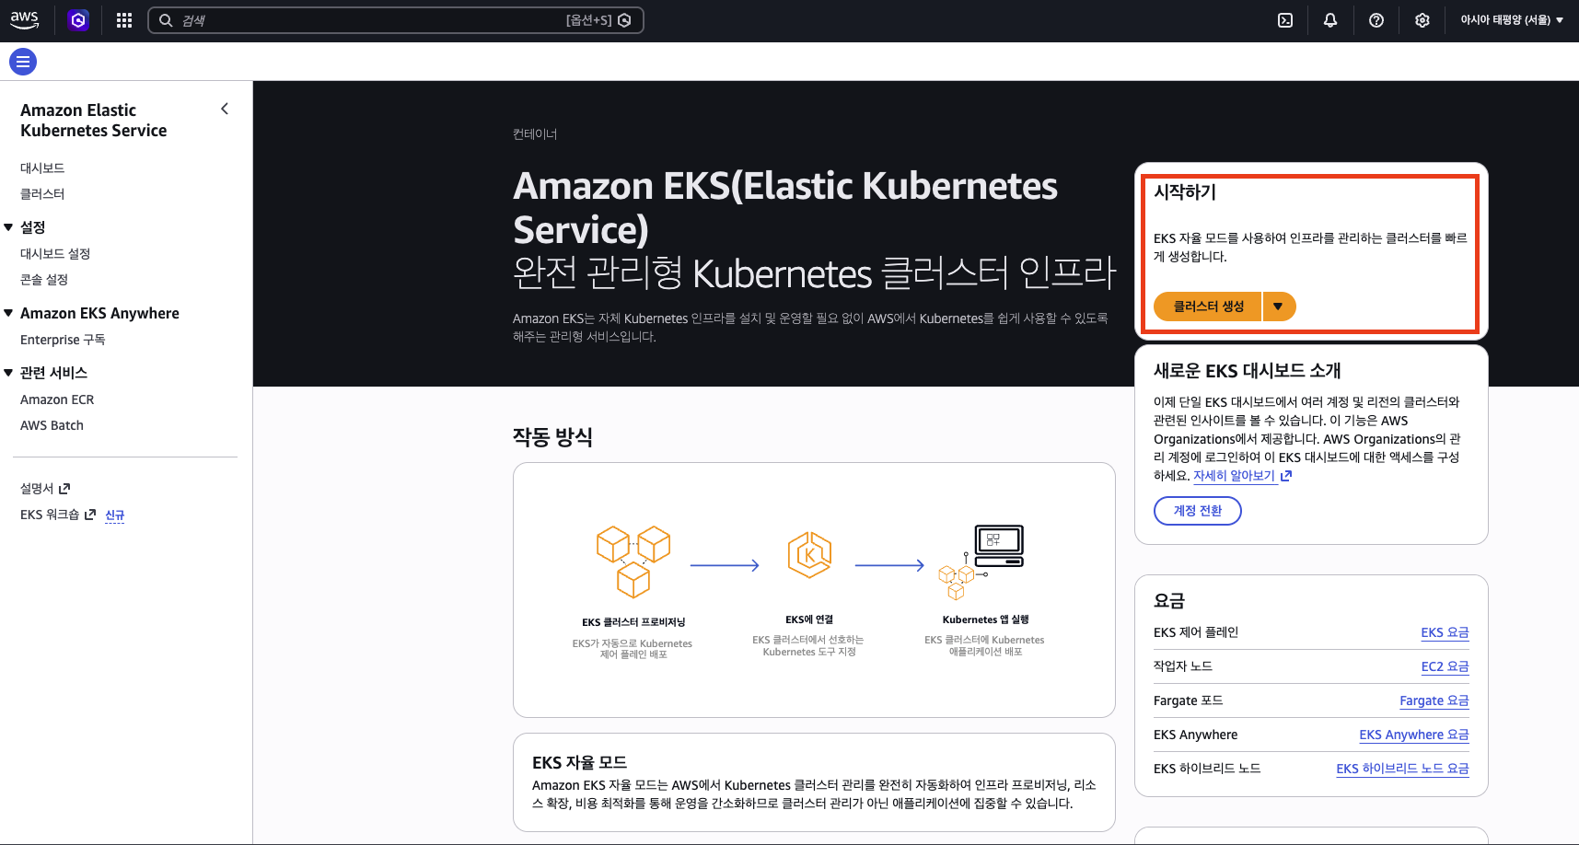Collapse the 설정 section in the sidebar
1579x845 pixels.
click(9, 226)
